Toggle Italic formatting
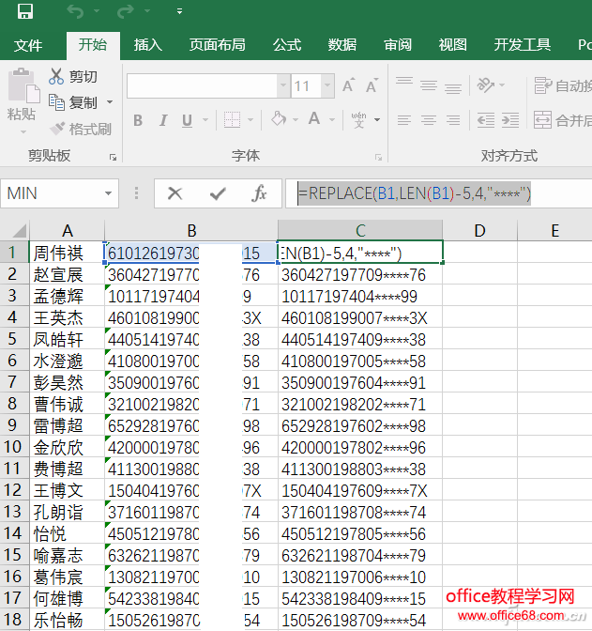This screenshot has width=592, height=631. pyautogui.click(x=163, y=120)
